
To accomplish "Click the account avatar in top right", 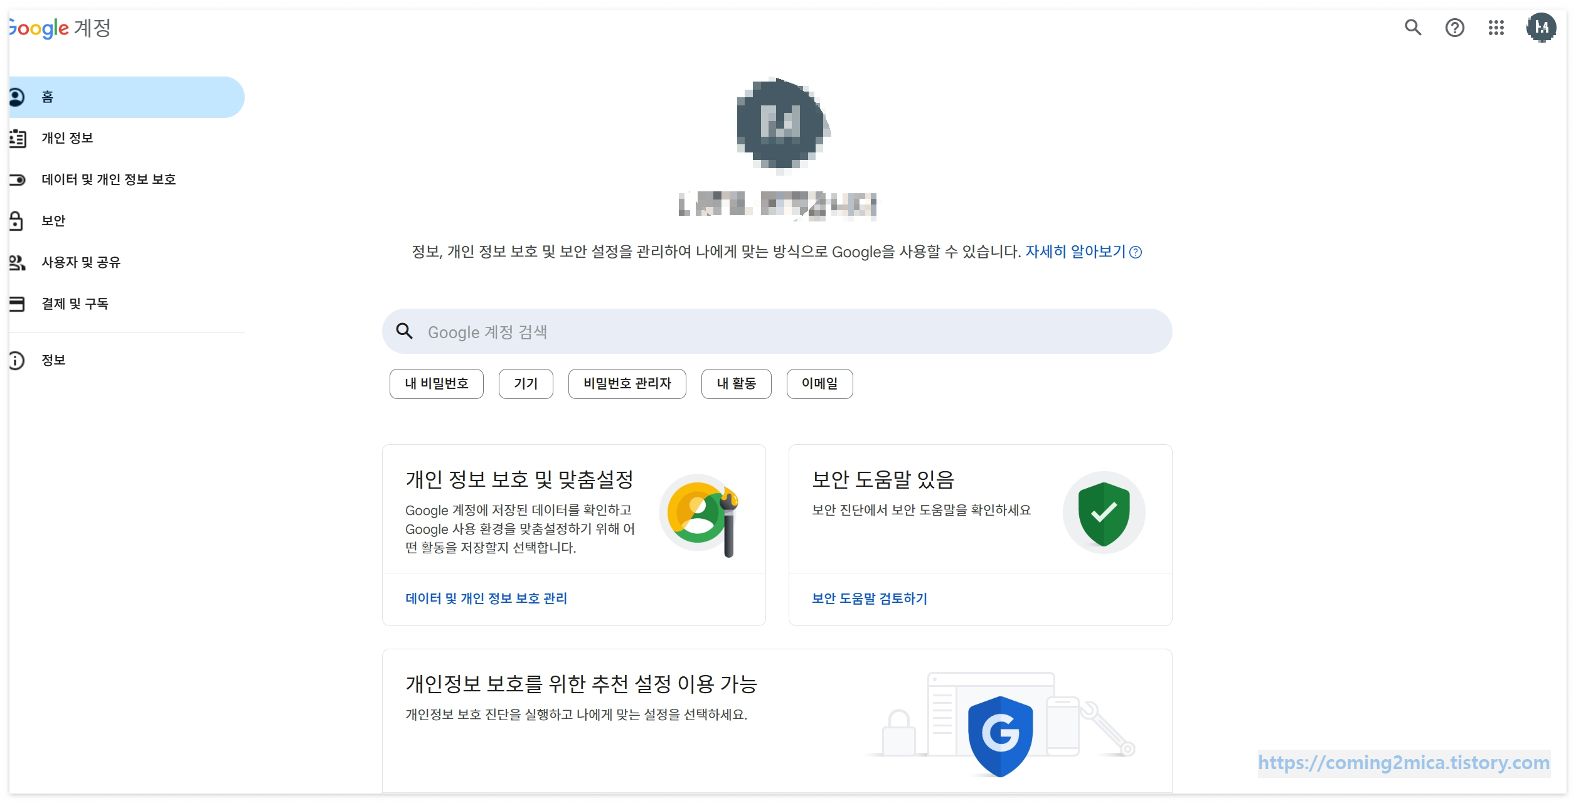I will pyautogui.click(x=1541, y=28).
